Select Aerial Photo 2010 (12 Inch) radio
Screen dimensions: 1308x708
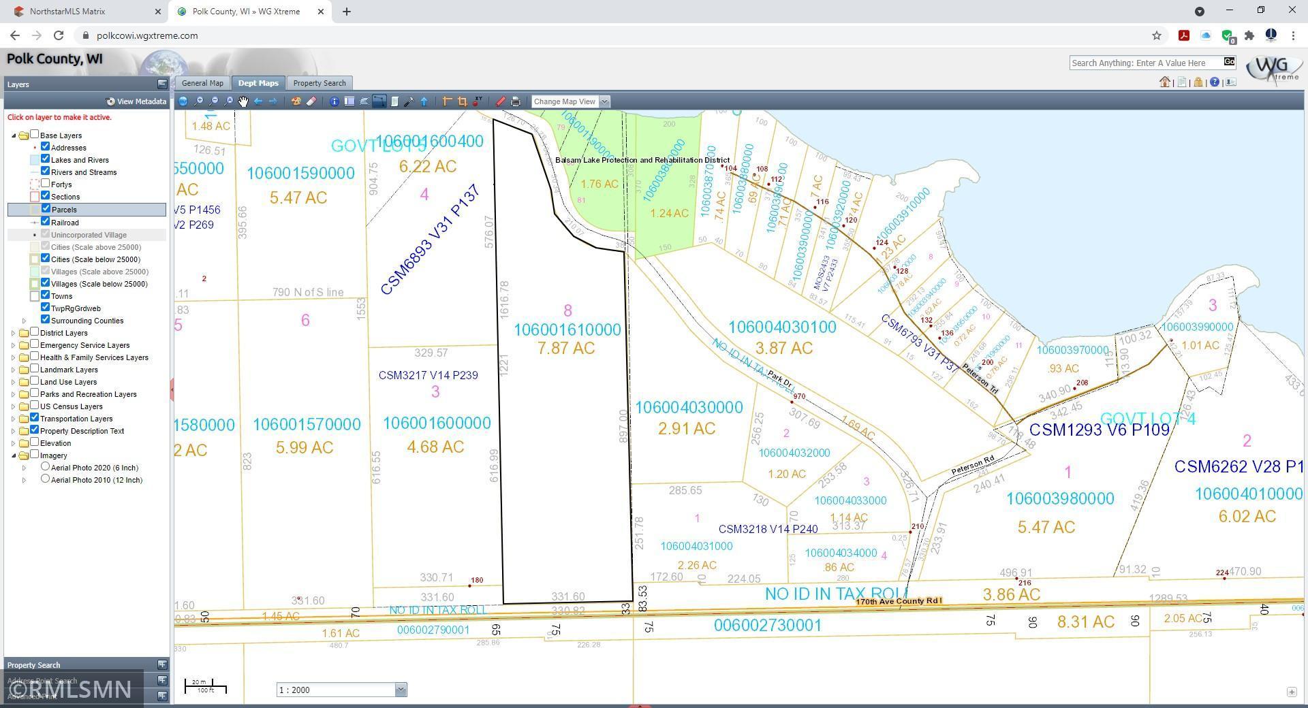tap(45, 479)
